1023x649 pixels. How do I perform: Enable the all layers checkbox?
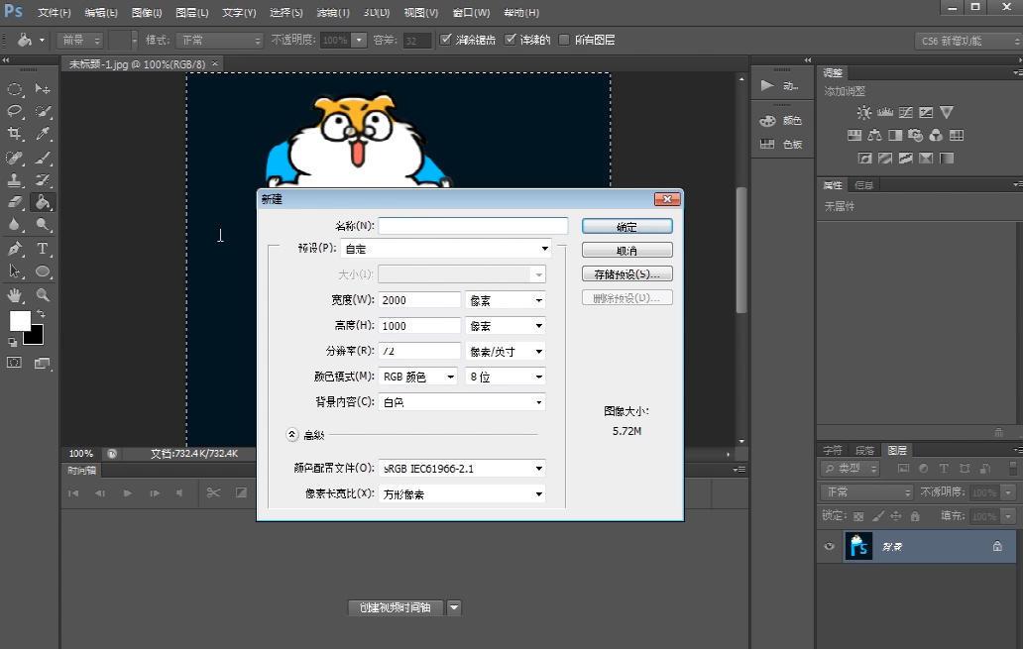[x=564, y=39]
